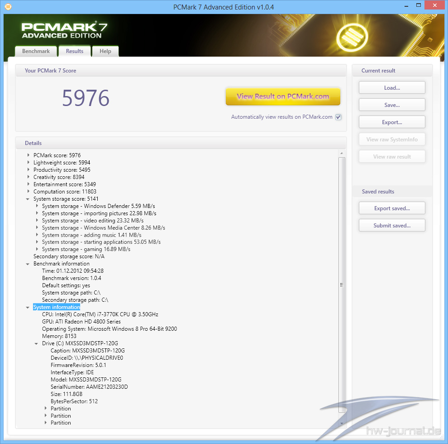Expand System storage - adding music row
The height and width of the screenshot is (444, 448).
click(x=37, y=235)
